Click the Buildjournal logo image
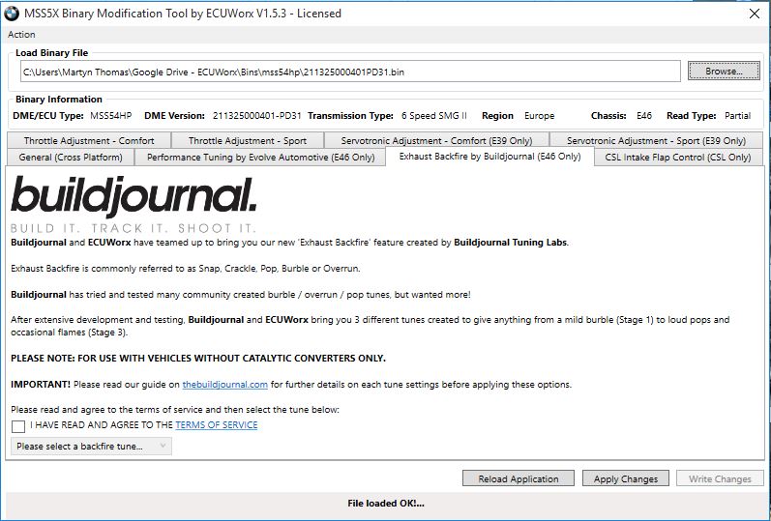The image size is (771, 521). (x=133, y=202)
